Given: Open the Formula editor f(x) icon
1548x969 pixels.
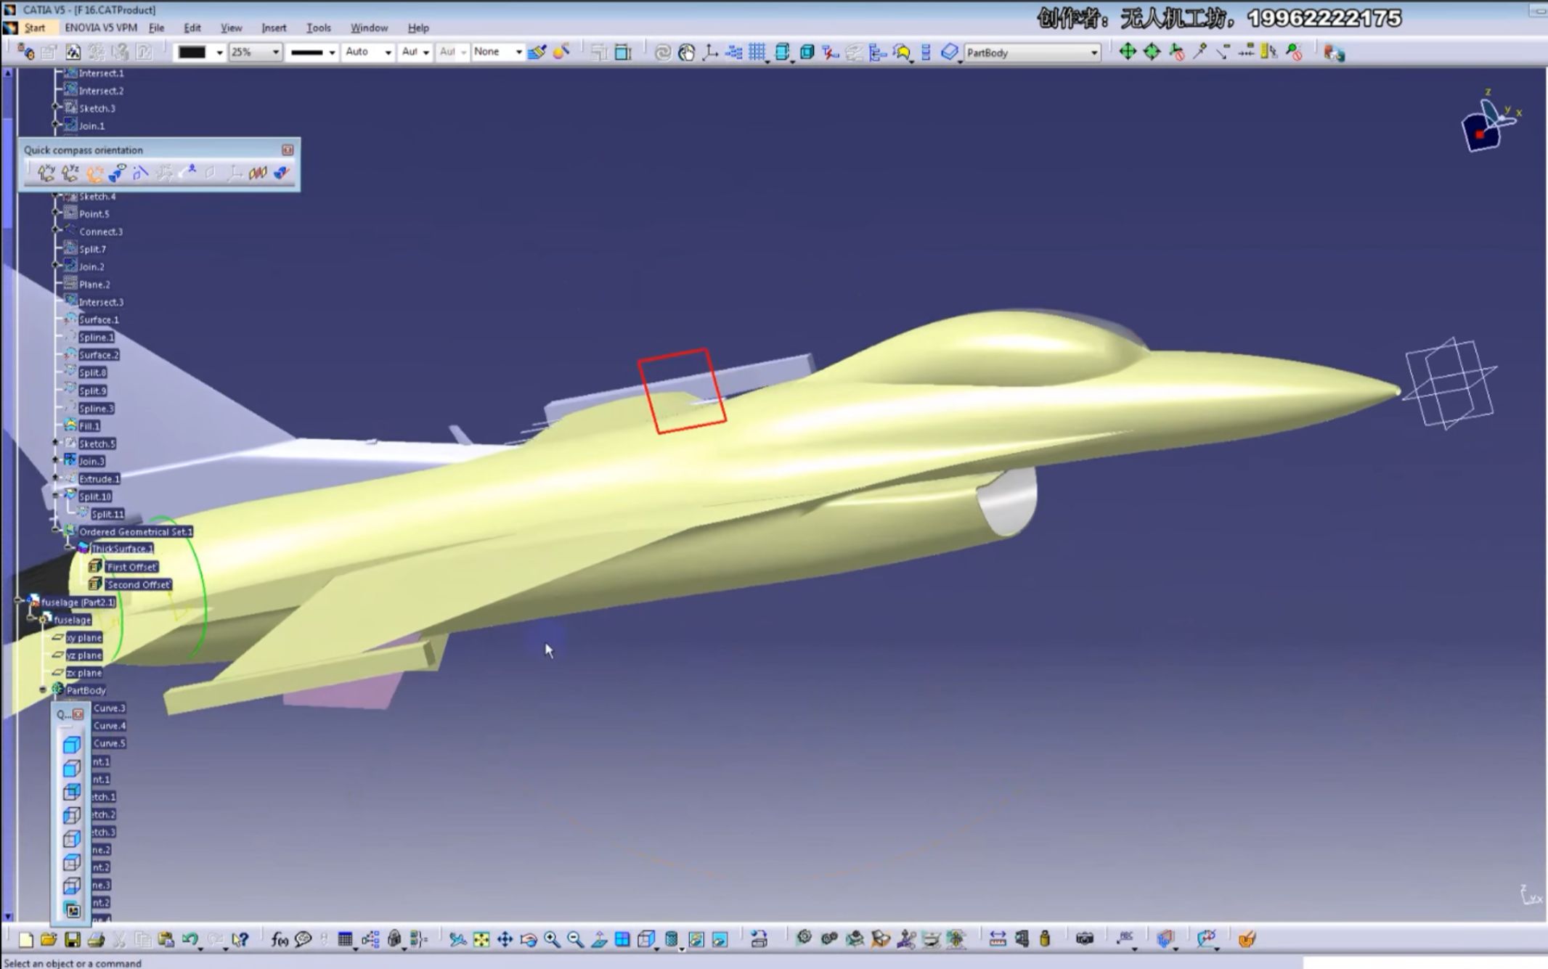Looking at the screenshot, I should click(280, 938).
